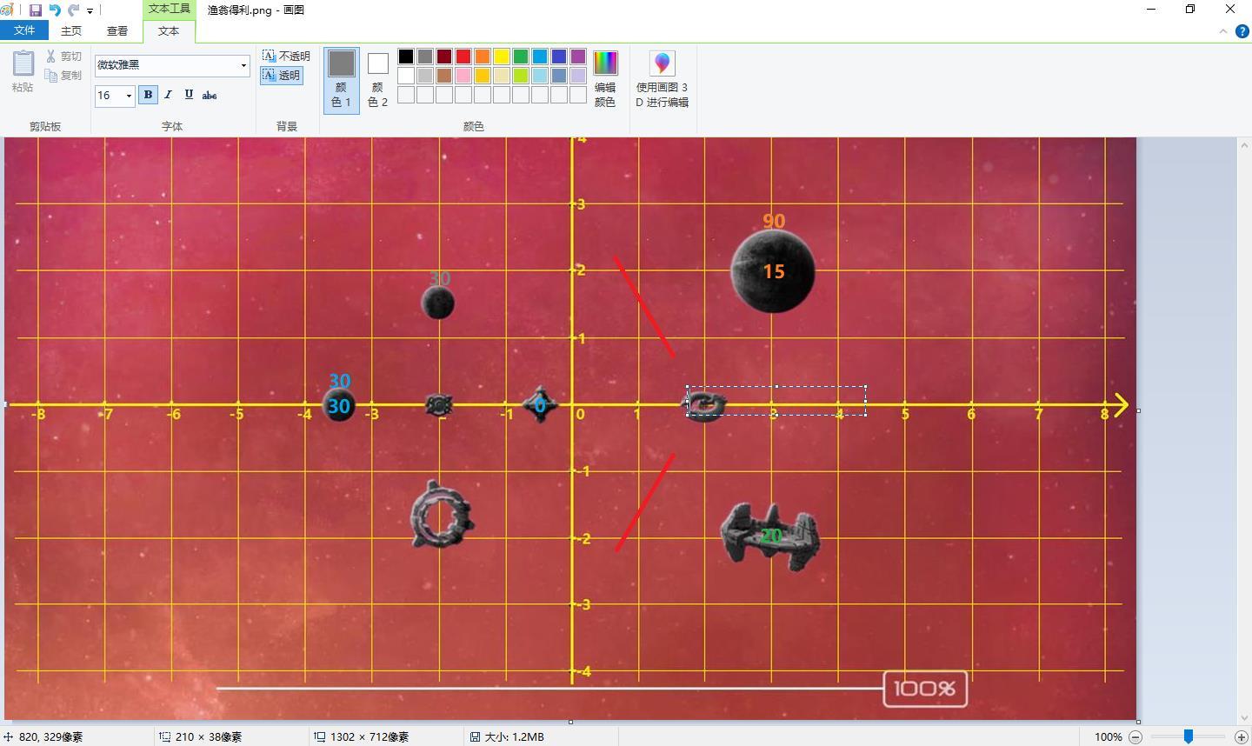Open Paint 3D editing icon
This screenshot has width=1252, height=746.
663,63
